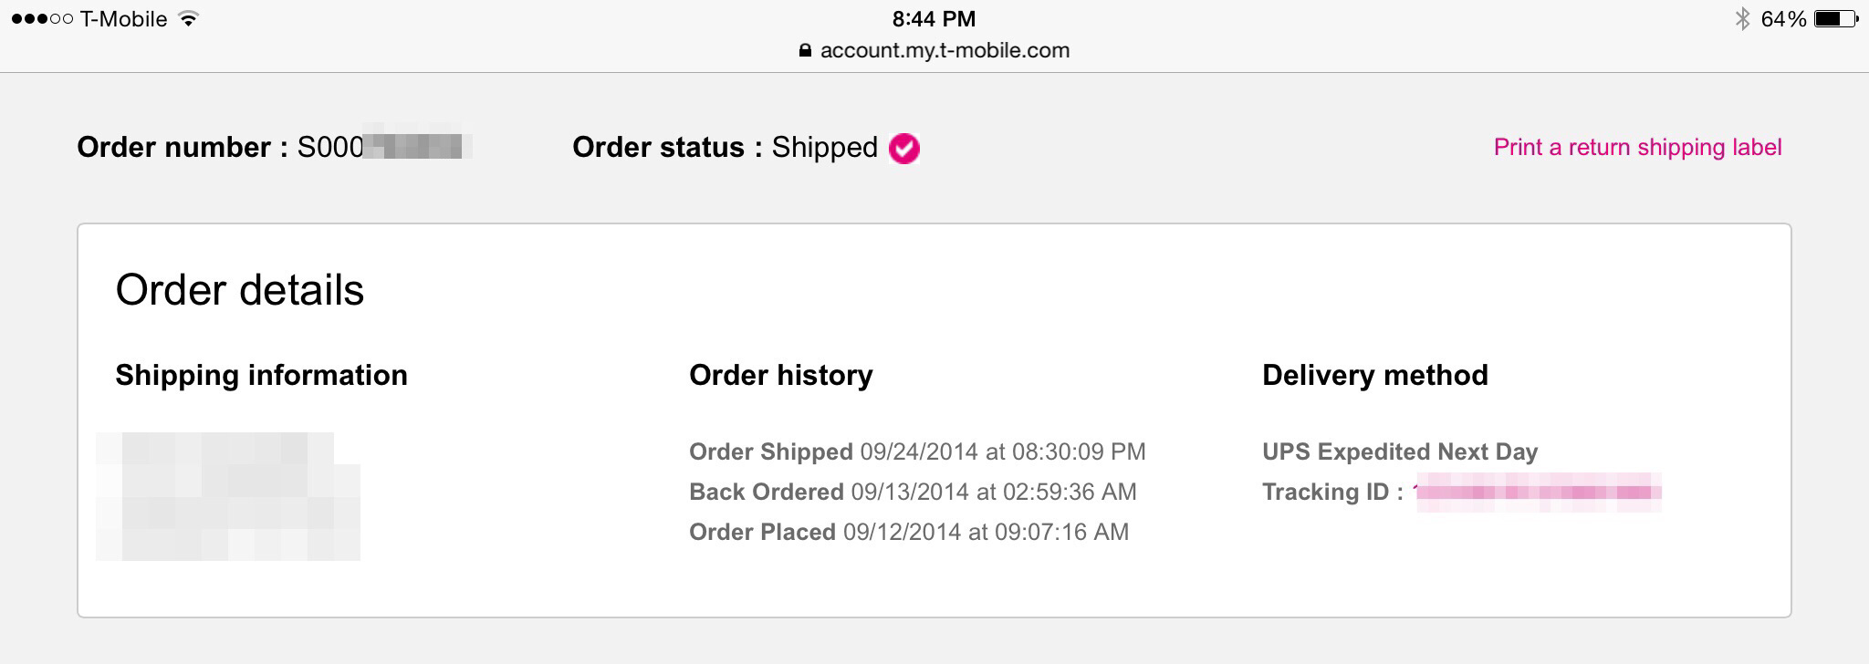The width and height of the screenshot is (1869, 664).
Task: Click the Order Shipped history entry
Action: 917,451
